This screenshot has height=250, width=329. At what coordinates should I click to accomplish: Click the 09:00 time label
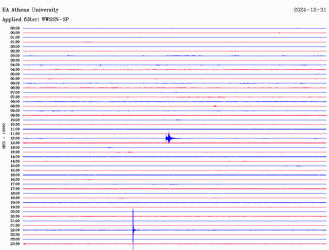point(15,111)
